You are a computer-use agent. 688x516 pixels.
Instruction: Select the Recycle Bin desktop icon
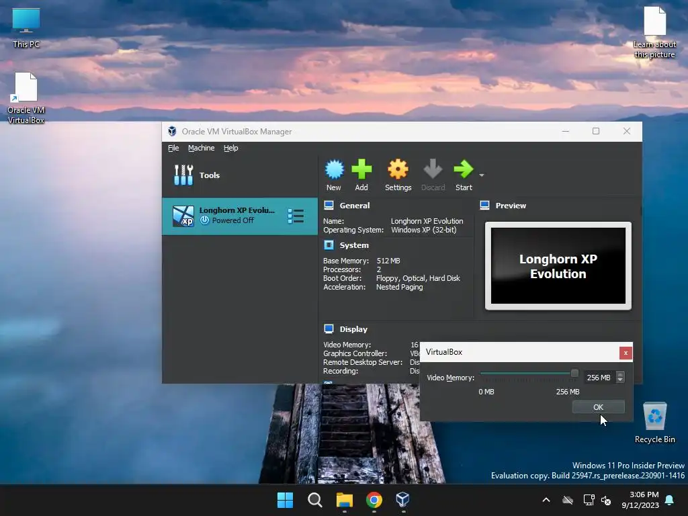pyautogui.click(x=654, y=423)
